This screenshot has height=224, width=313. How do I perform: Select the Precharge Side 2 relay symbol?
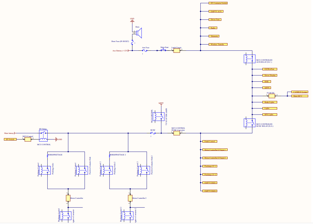(107, 170)
